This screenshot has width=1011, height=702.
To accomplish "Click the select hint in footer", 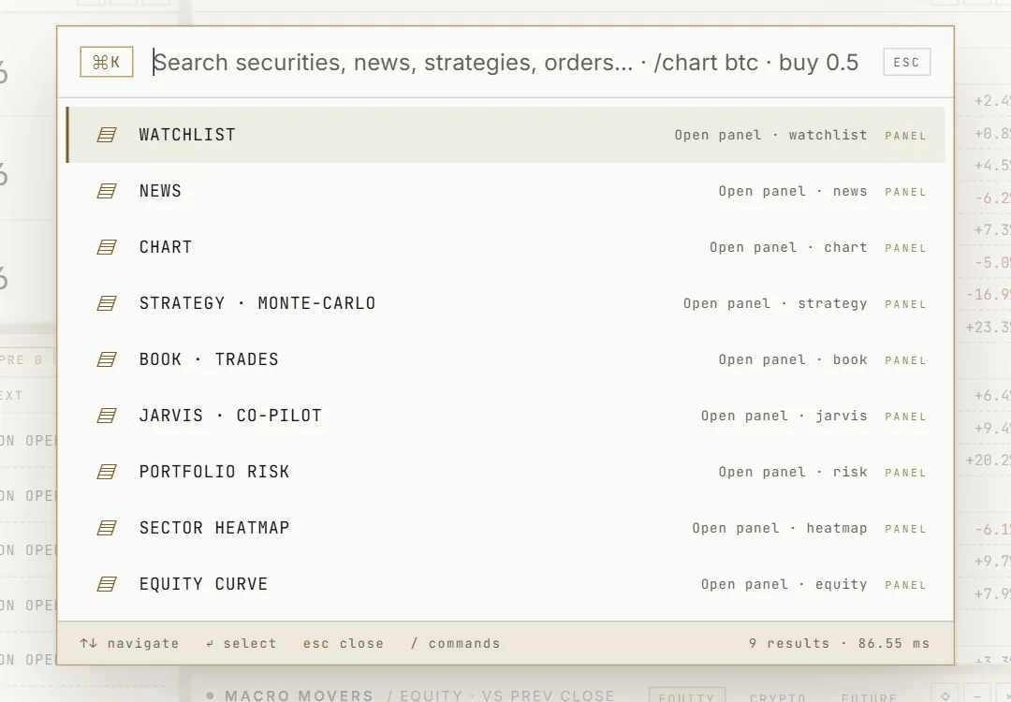I will tap(242, 643).
